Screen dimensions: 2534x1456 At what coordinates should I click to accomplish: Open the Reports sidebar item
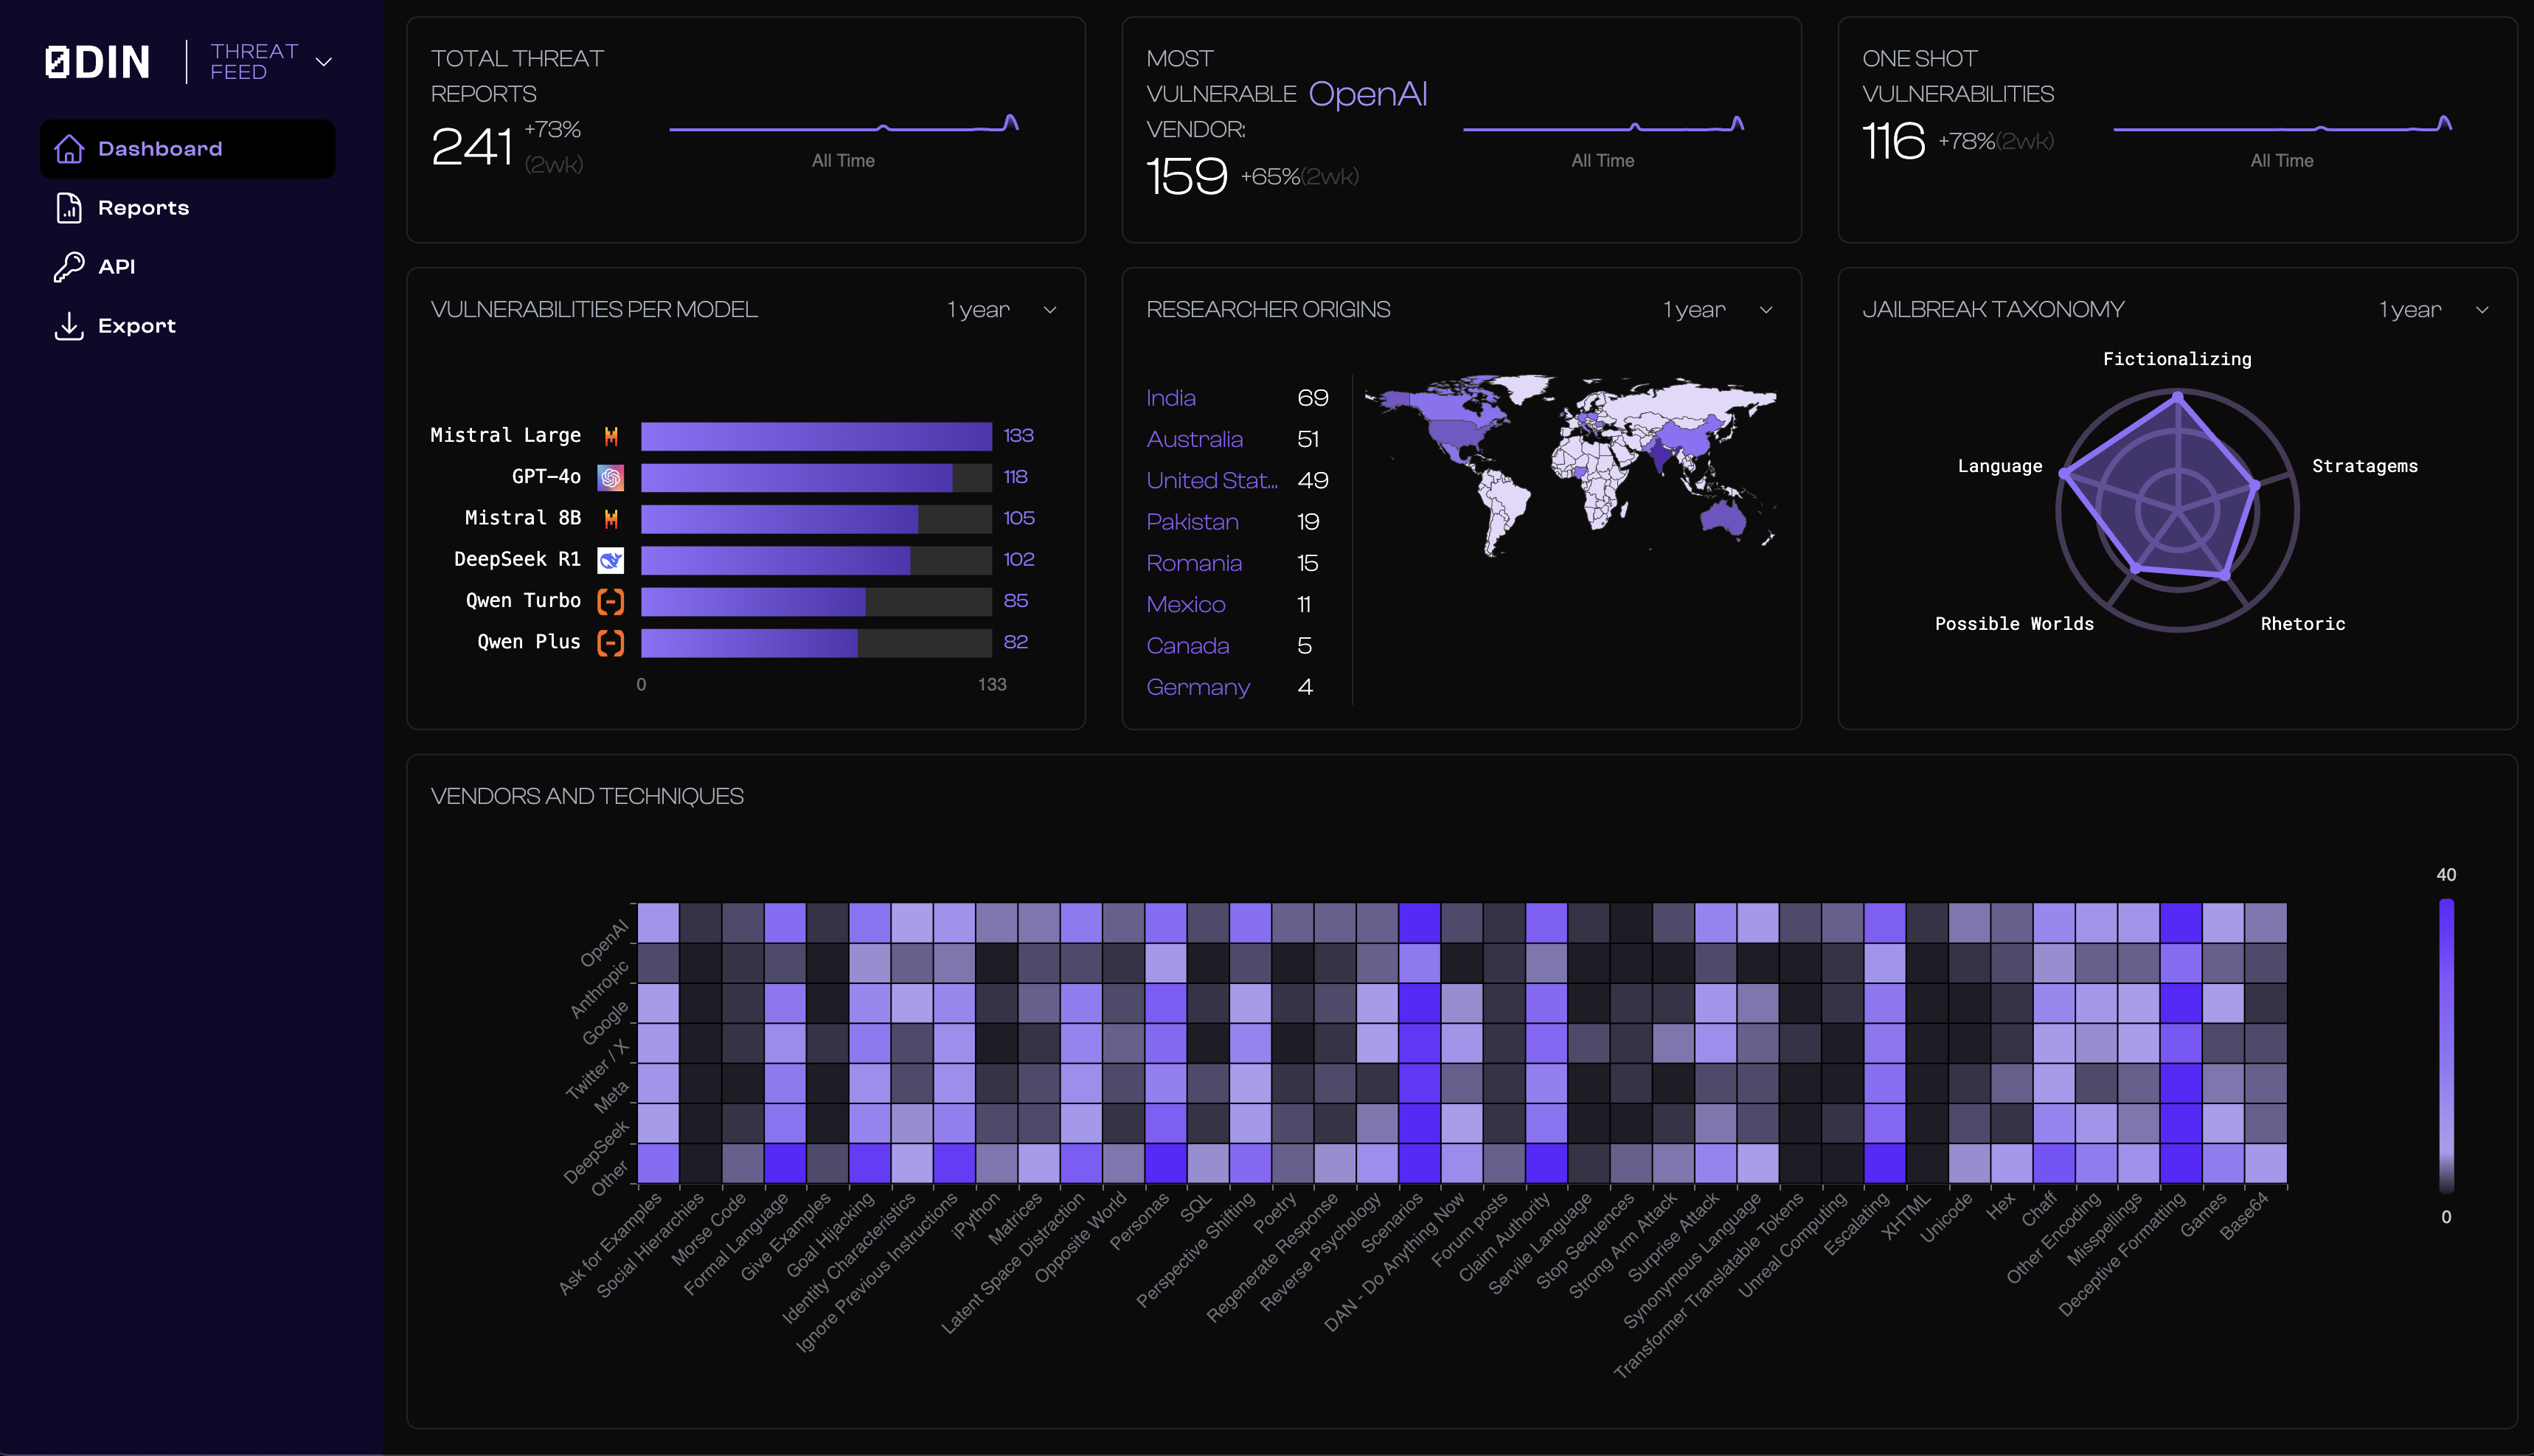pos(188,208)
